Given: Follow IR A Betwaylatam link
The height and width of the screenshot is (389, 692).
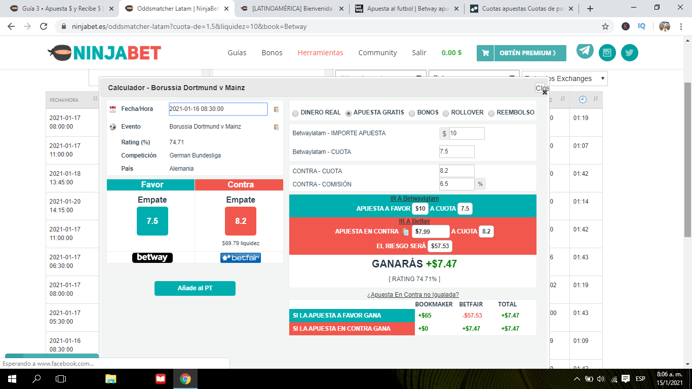Looking at the screenshot, I should 414,199.
